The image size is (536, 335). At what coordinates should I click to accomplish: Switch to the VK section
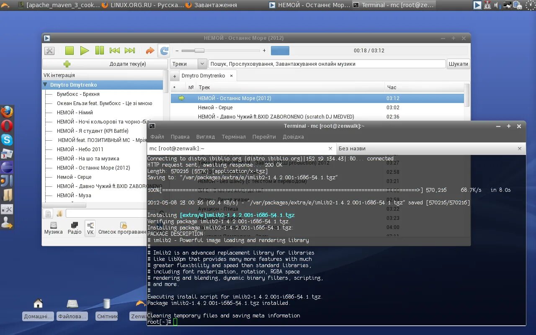(90, 228)
